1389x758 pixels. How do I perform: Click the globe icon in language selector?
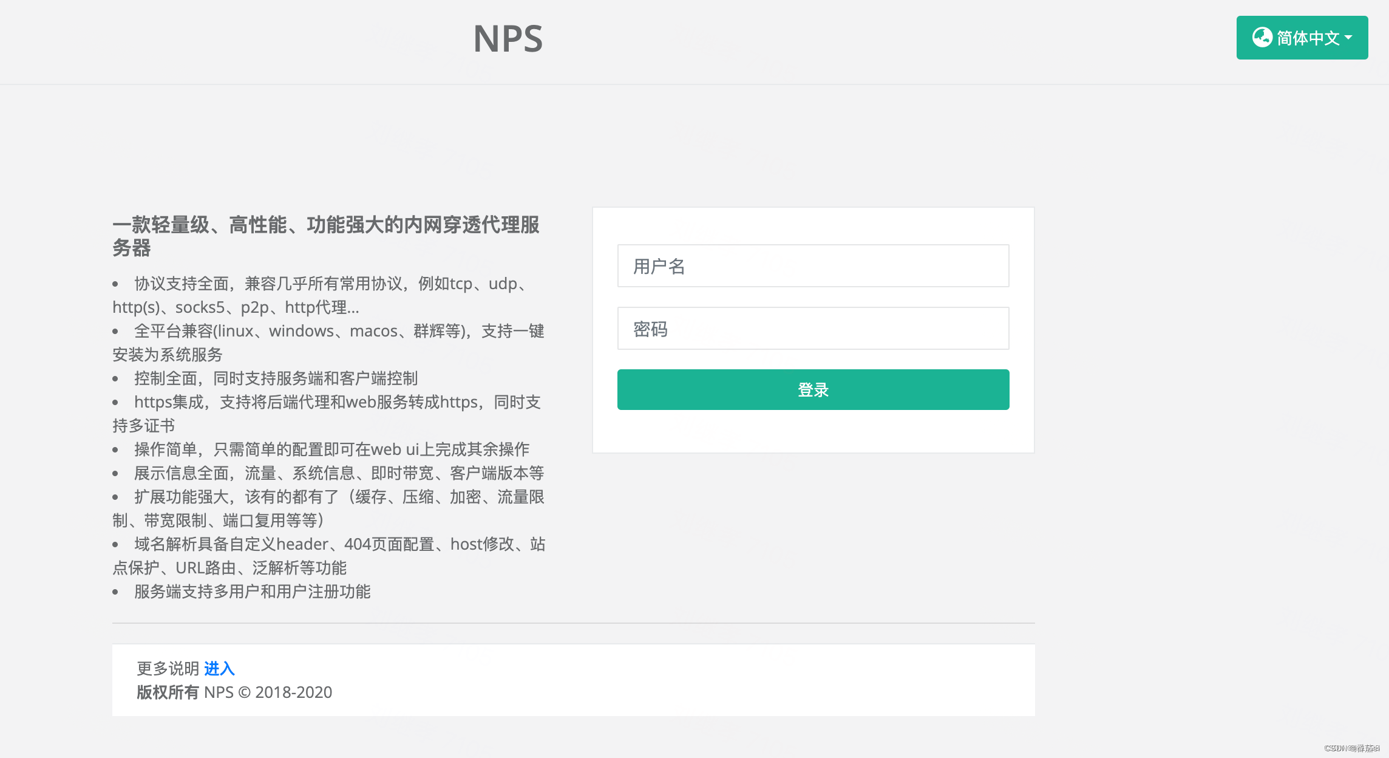pyautogui.click(x=1263, y=38)
